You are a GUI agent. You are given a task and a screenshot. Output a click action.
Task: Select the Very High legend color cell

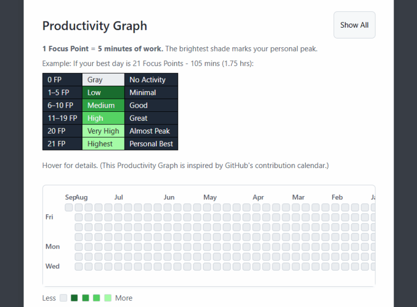tap(103, 131)
